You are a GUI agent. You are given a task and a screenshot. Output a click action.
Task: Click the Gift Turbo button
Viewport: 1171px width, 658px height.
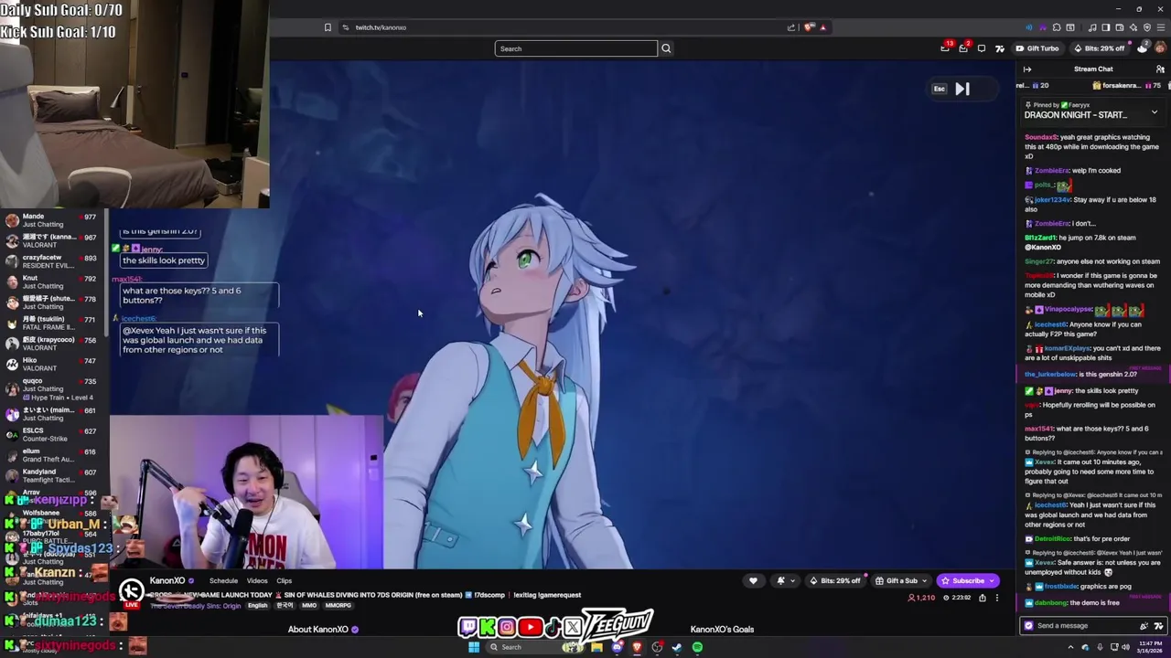click(x=1037, y=48)
